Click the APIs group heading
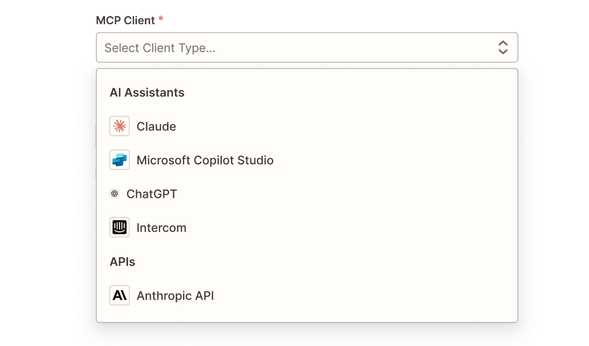This screenshot has height=346, width=589. [x=122, y=262]
